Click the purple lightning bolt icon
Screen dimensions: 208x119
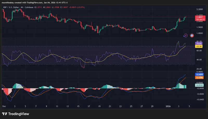(186, 36)
